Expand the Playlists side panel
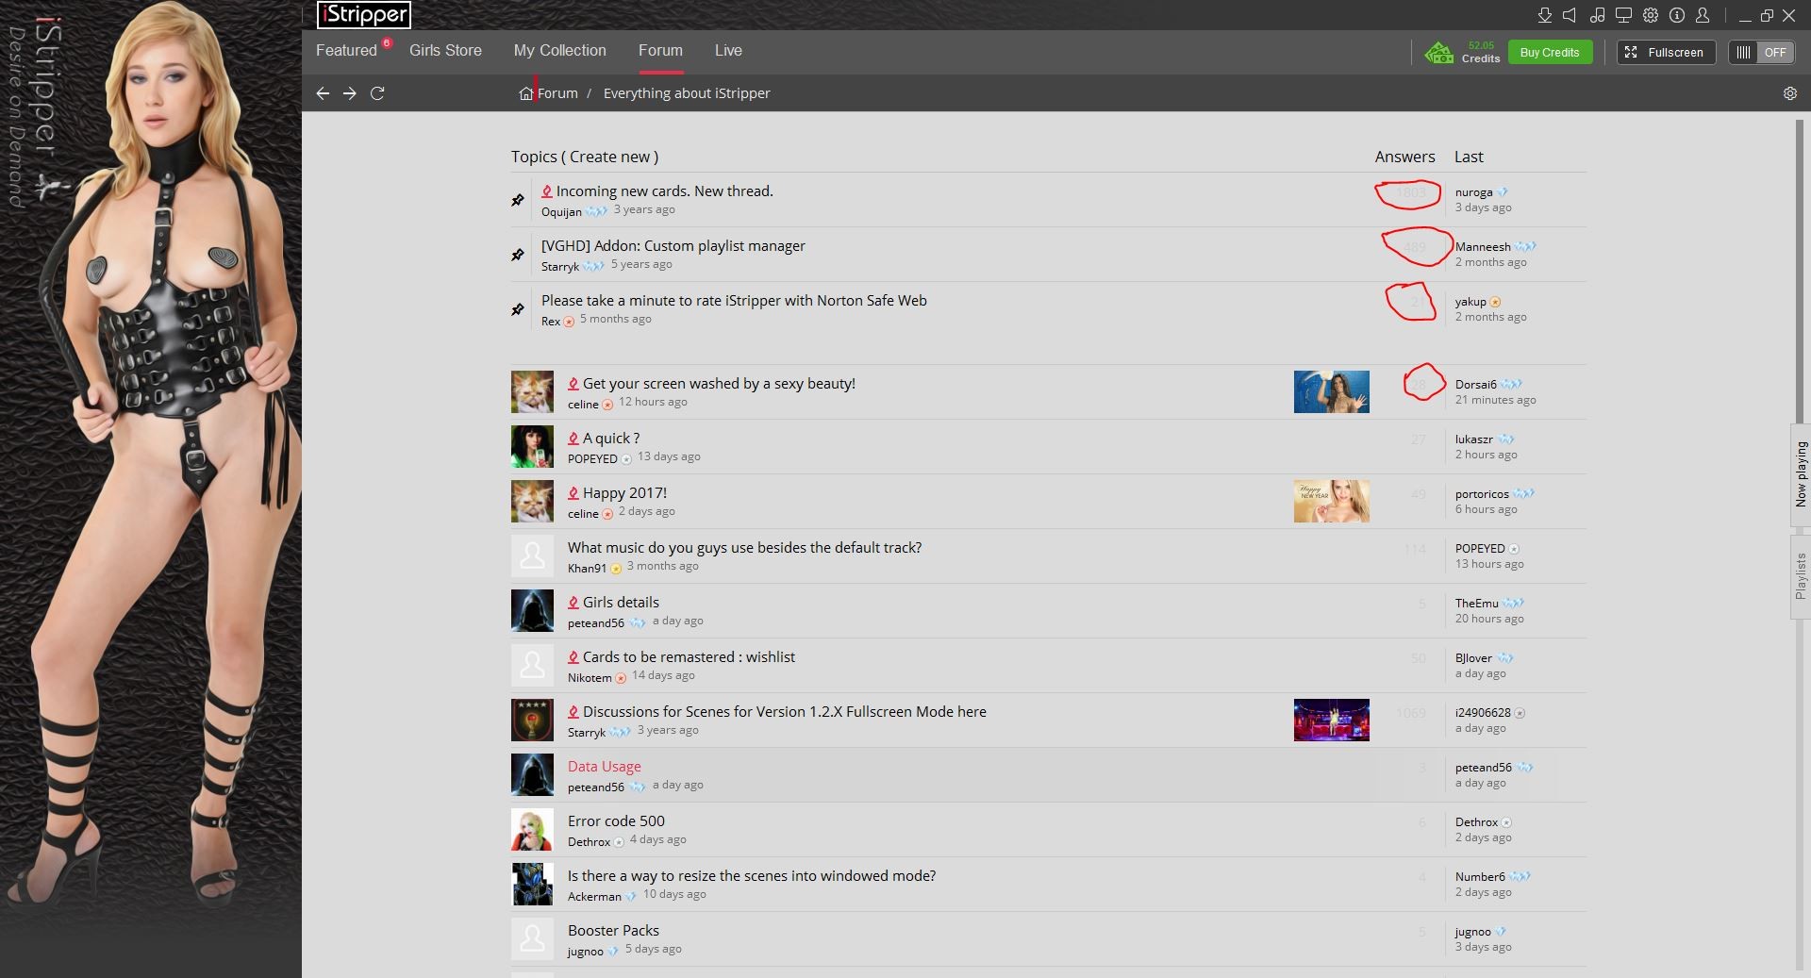 click(x=1800, y=576)
